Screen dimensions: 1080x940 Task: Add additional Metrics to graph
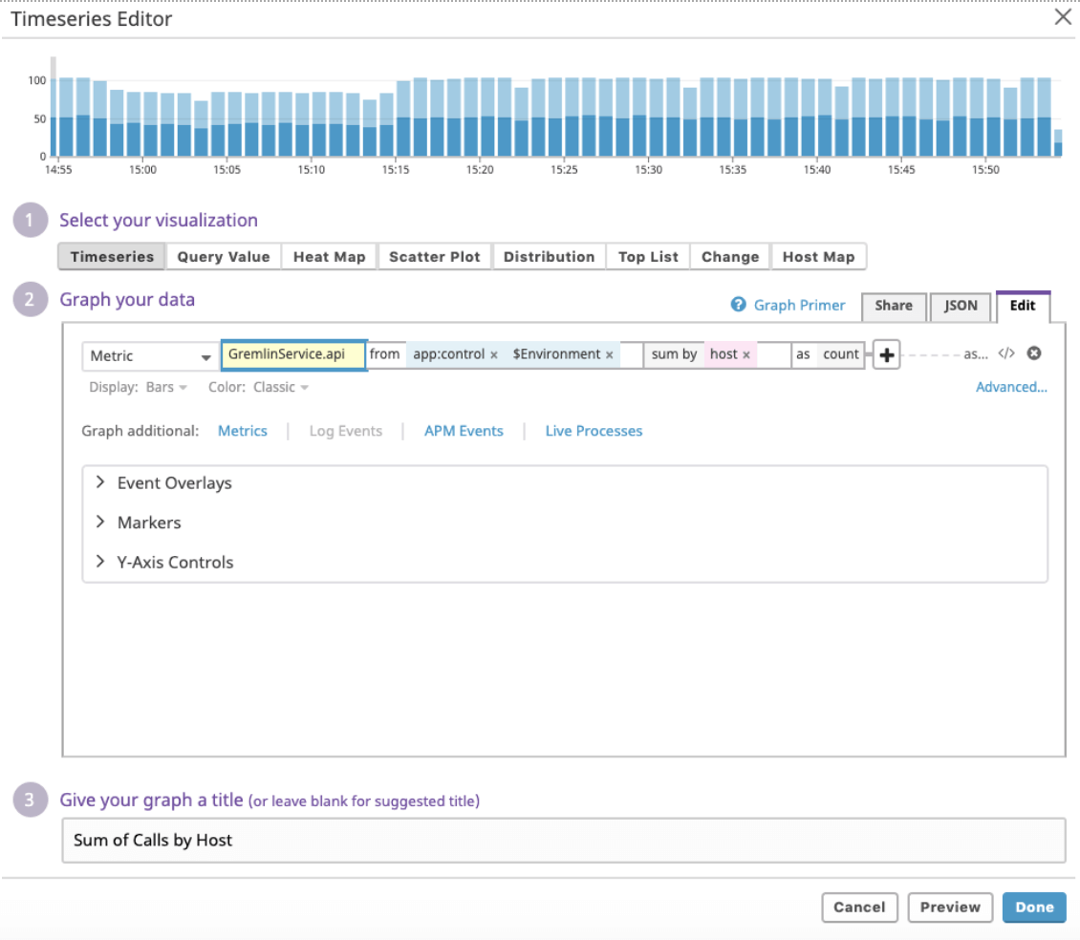243,431
